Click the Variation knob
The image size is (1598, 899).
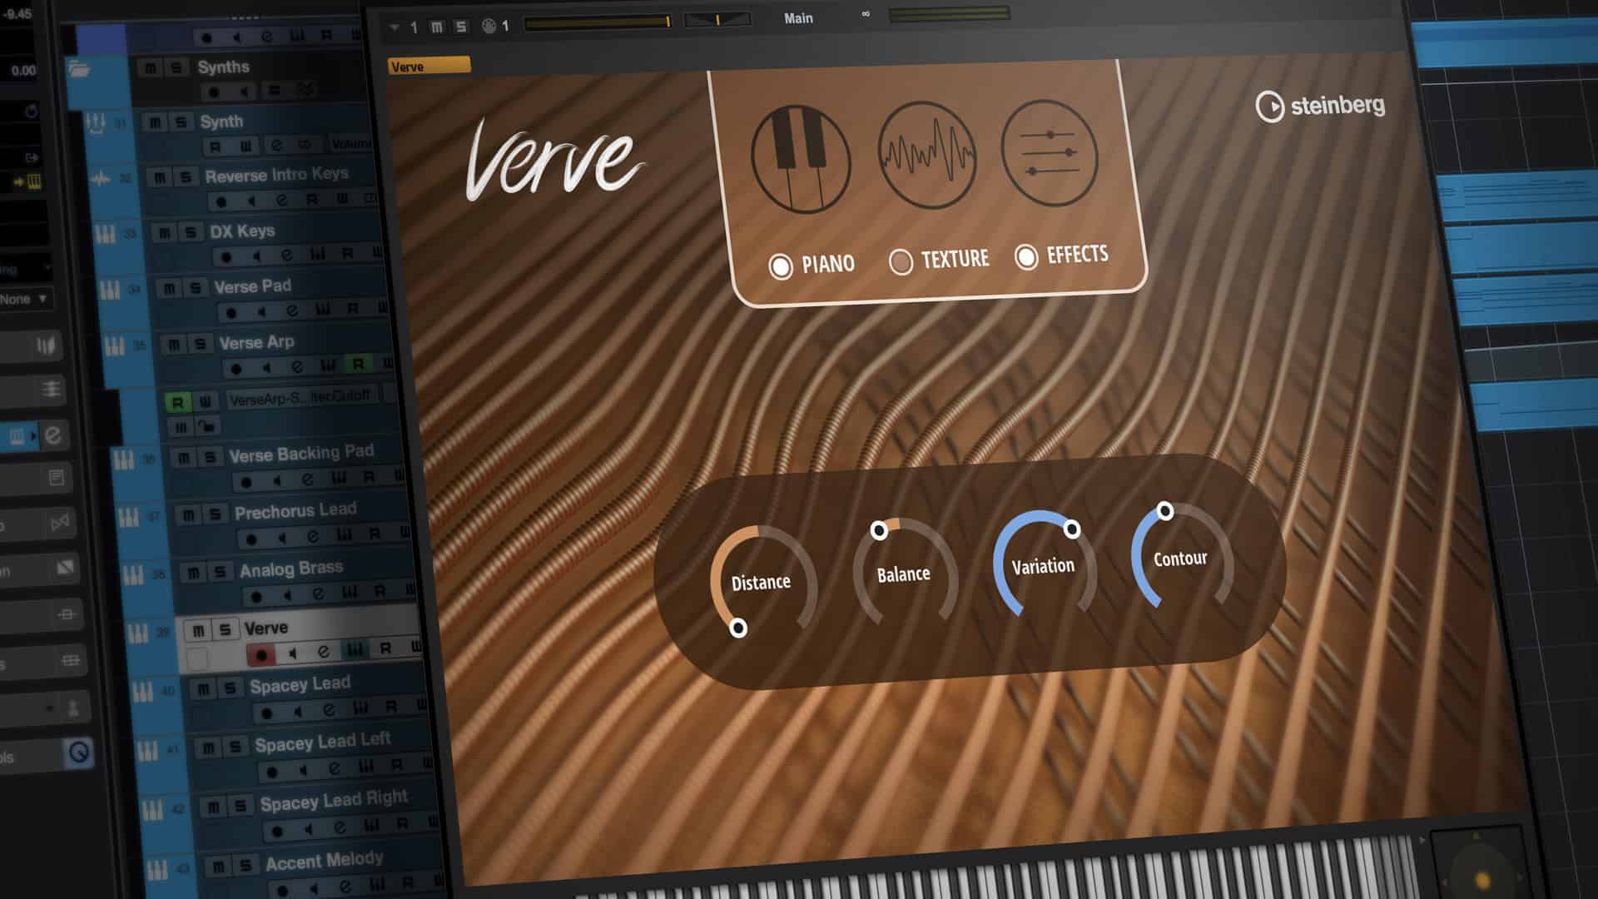coord(1043,566)
